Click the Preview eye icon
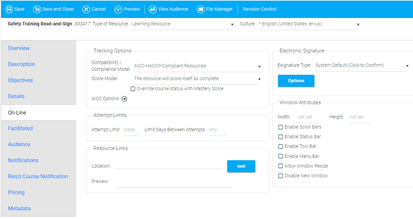 (118, 9)
